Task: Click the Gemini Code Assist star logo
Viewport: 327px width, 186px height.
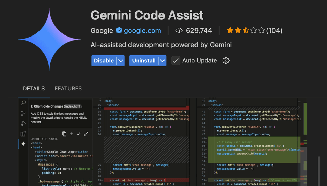Action: [49, 40]
